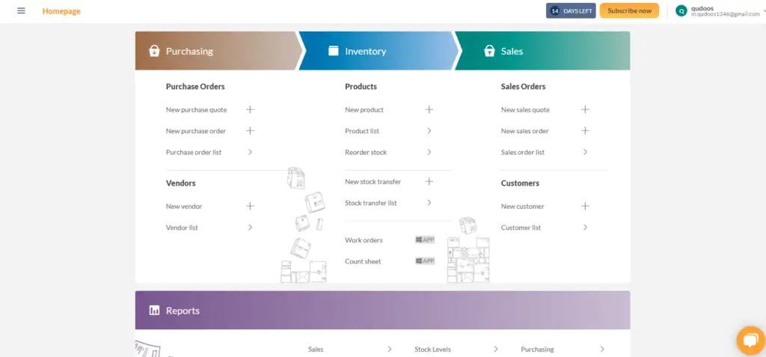Image resolution: width=766 pixels, height=357 pixels.
Task: Click plus icon beside New stock transfer
Action: tap(429, 181)
